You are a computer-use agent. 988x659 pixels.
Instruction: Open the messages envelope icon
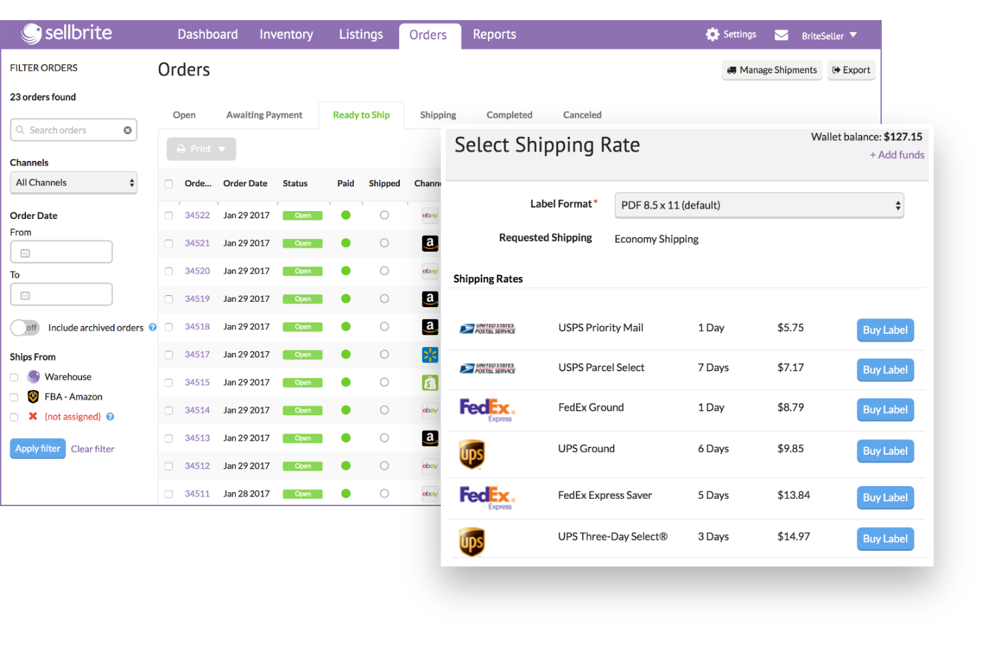(x=781, y=34)
